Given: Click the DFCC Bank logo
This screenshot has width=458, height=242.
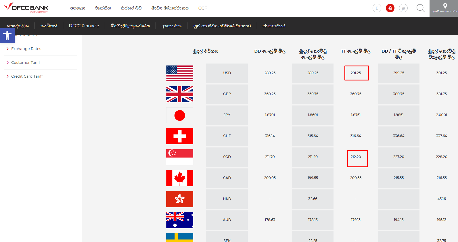Looking at the screenshot, I should [26, 8].
